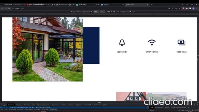This screenshot has height=112, width=199.
Task: Click the share icon in the address bar
Action: [x=176, y=8]
